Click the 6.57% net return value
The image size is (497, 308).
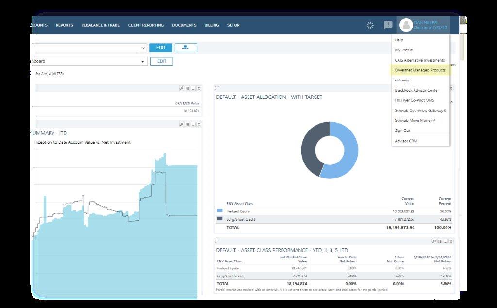[x=447, y=268]
